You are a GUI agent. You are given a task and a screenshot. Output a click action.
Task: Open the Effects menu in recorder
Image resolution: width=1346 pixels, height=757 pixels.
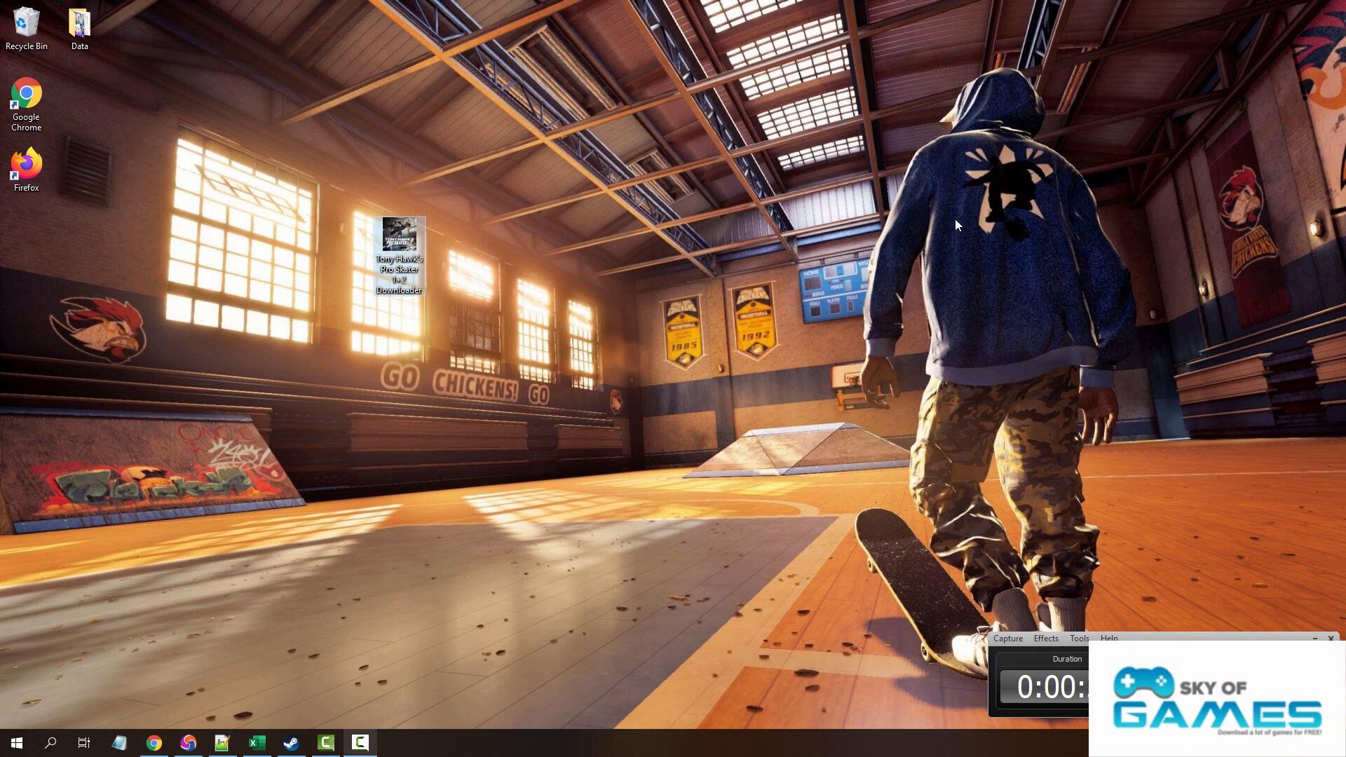[x=1045, y=639]
